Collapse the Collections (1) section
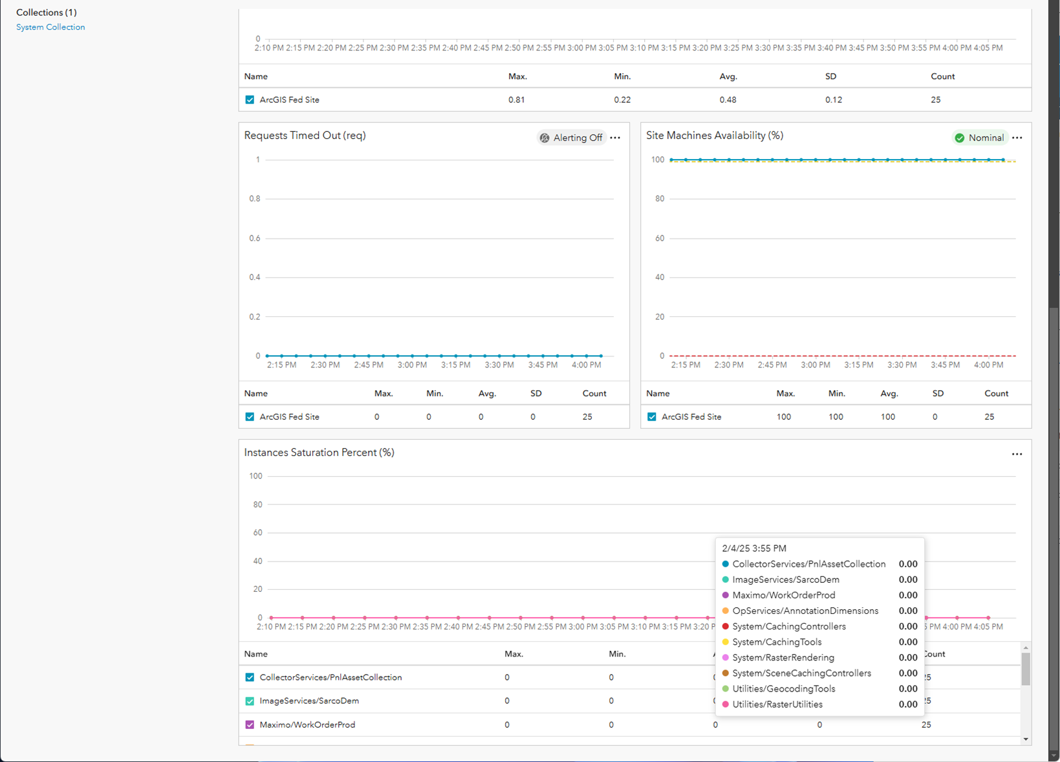 click(46, 12)
